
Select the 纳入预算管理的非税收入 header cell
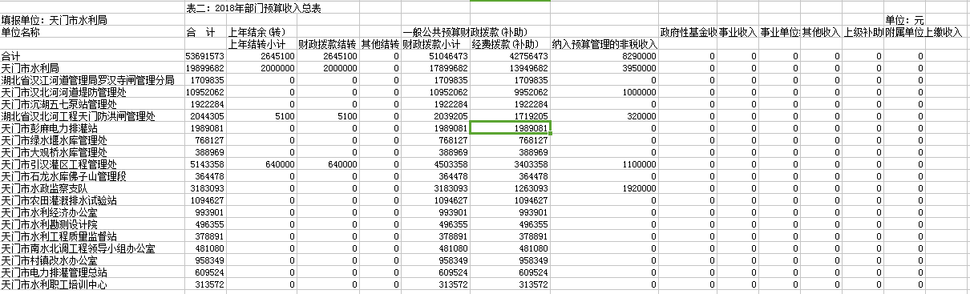[605, 43]
